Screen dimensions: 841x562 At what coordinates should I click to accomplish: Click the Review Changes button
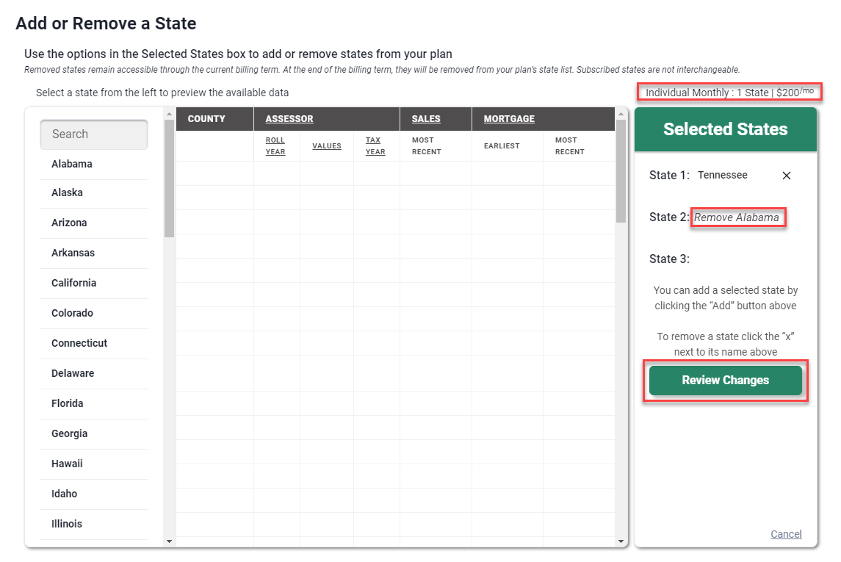[725, 381]
